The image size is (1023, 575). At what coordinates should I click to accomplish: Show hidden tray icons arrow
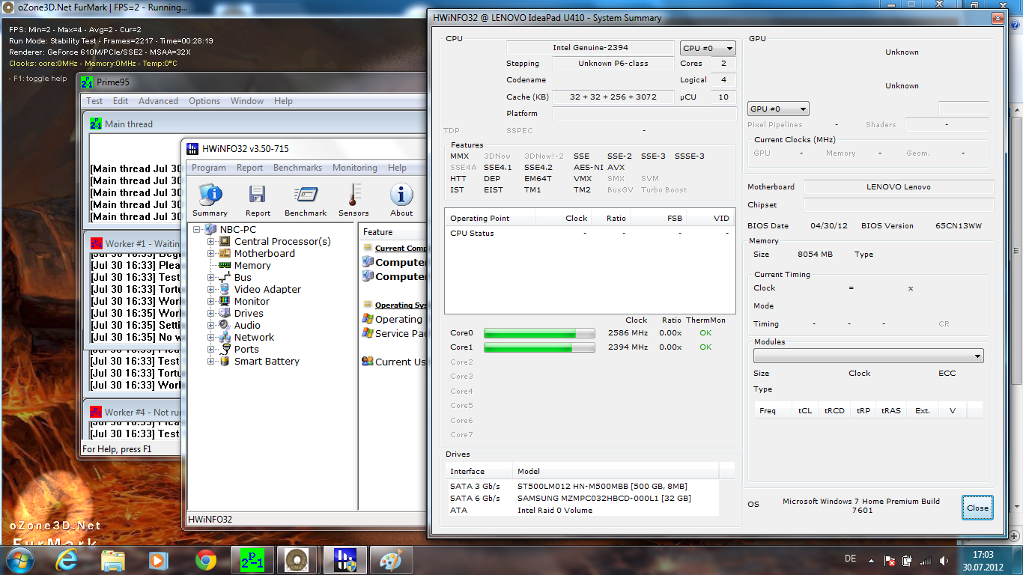pyautogui.click(x=872, y=560)
